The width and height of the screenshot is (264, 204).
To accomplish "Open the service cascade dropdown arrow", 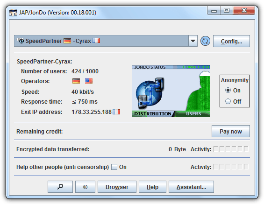I will point(193,41).
